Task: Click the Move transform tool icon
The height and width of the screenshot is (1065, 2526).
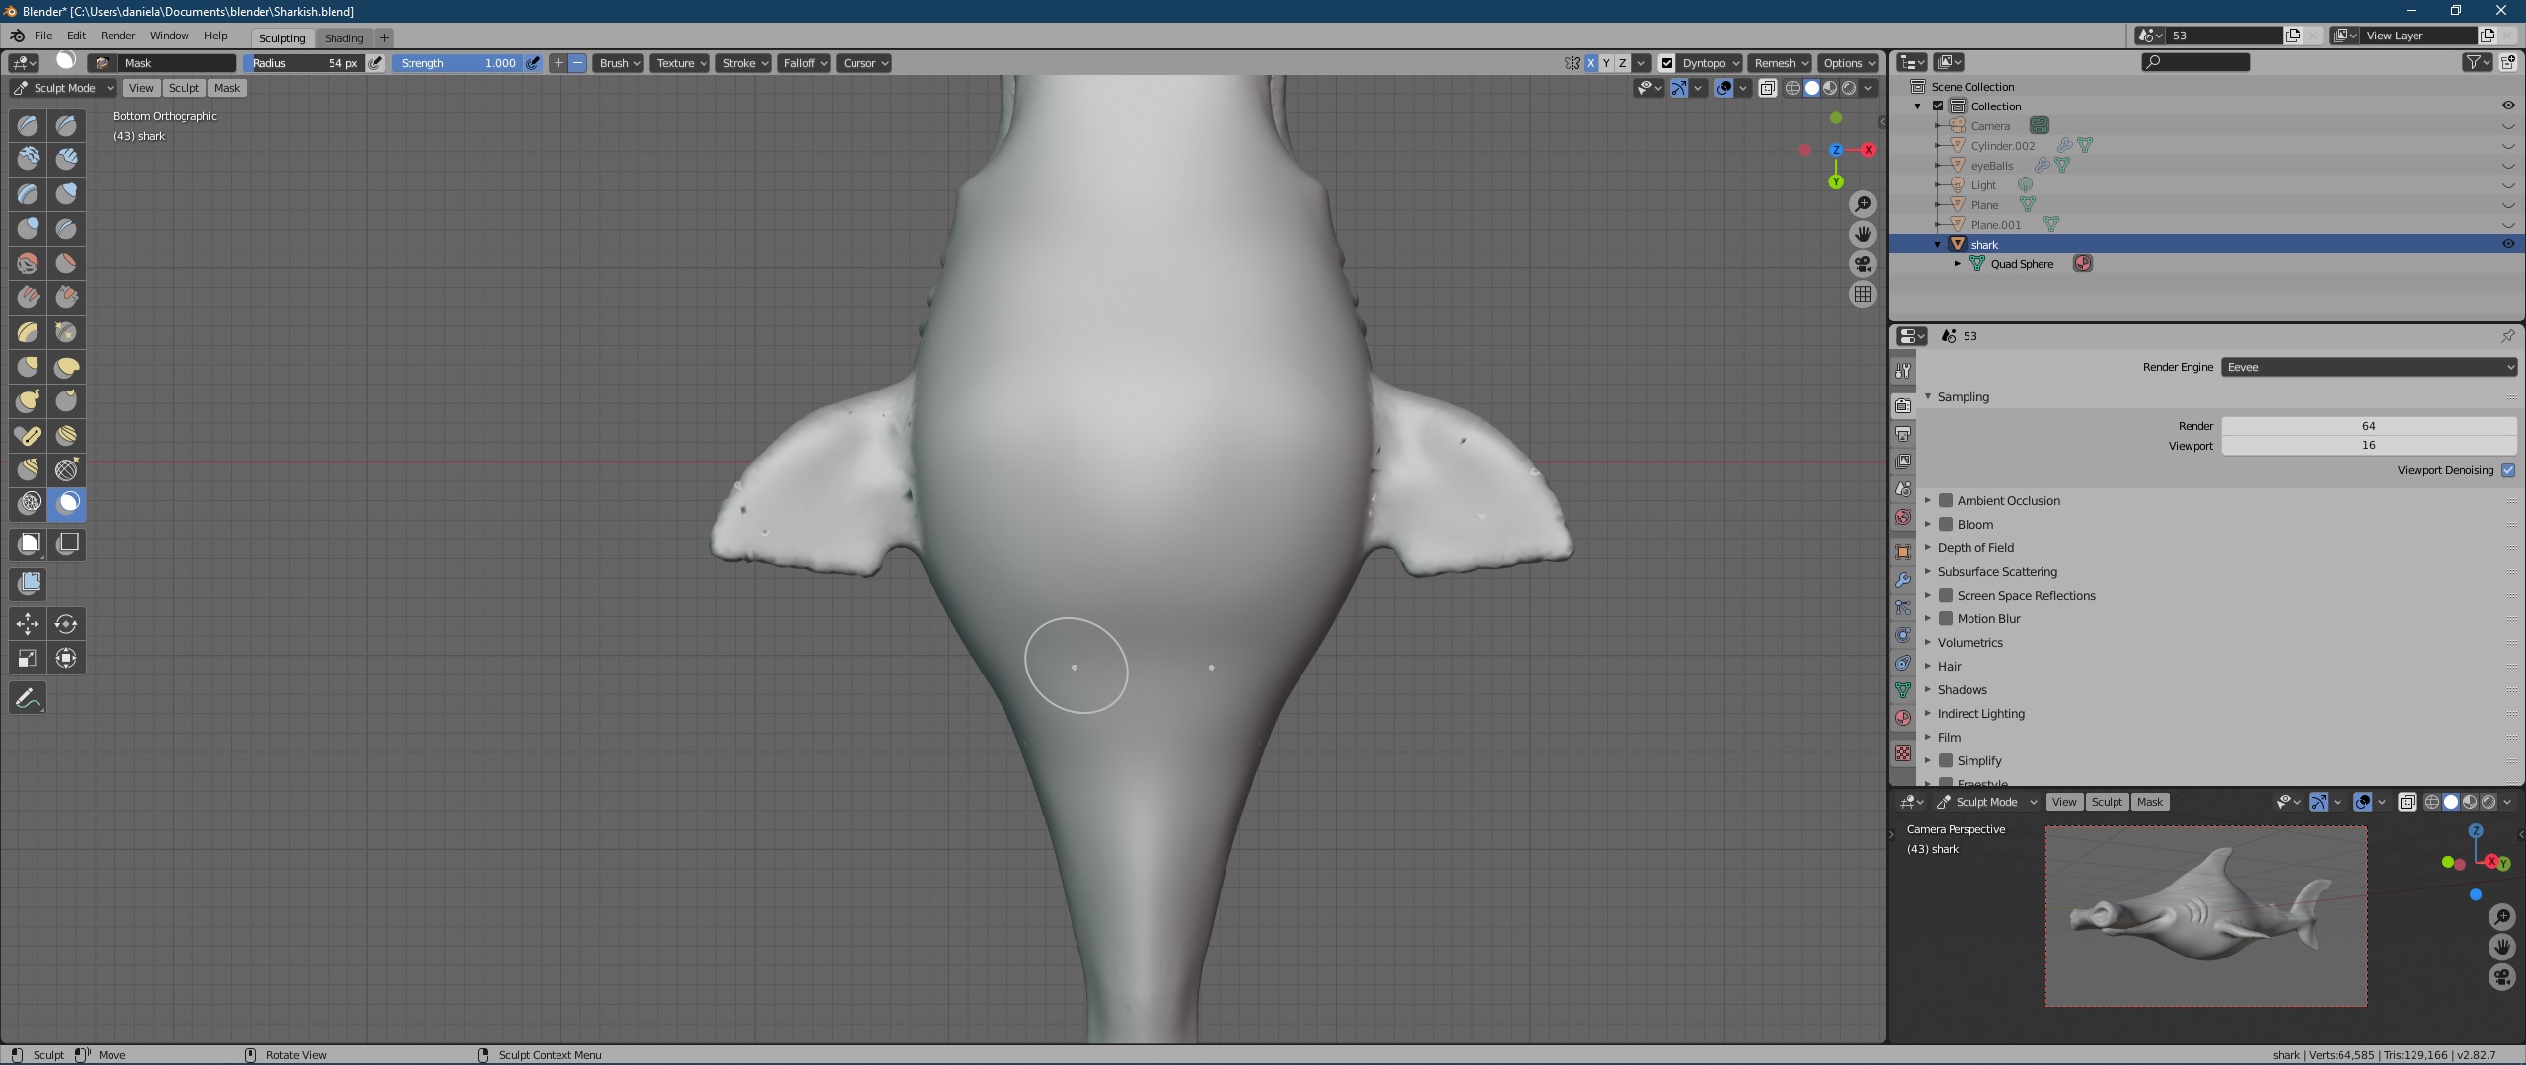Action: coord(28,624)
